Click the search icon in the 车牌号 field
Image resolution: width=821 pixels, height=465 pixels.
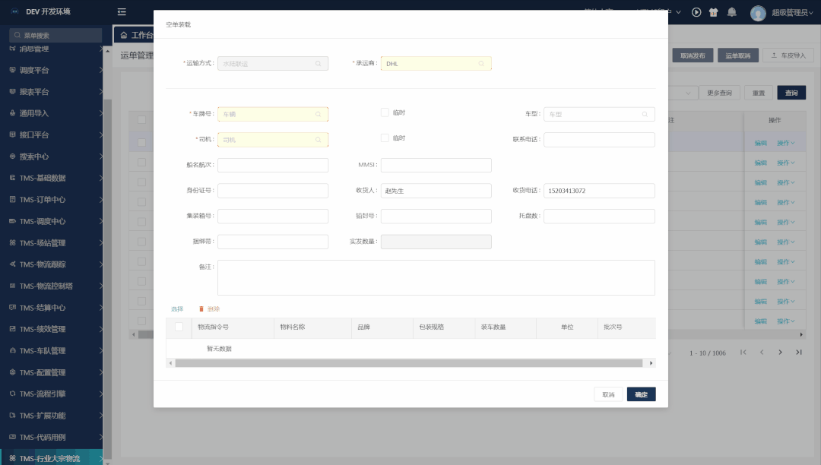click(318, 114)
